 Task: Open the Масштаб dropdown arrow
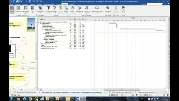[x=108, y=13]
